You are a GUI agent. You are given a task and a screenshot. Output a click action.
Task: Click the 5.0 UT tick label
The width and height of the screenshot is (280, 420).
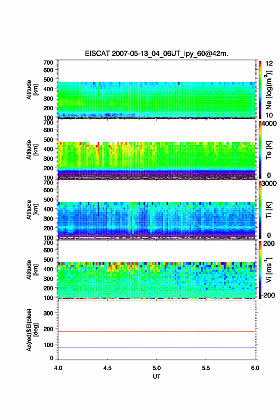(156, 368)
